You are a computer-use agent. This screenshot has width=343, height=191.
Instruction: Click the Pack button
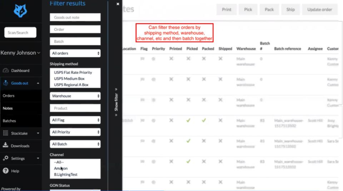point(269,9)
